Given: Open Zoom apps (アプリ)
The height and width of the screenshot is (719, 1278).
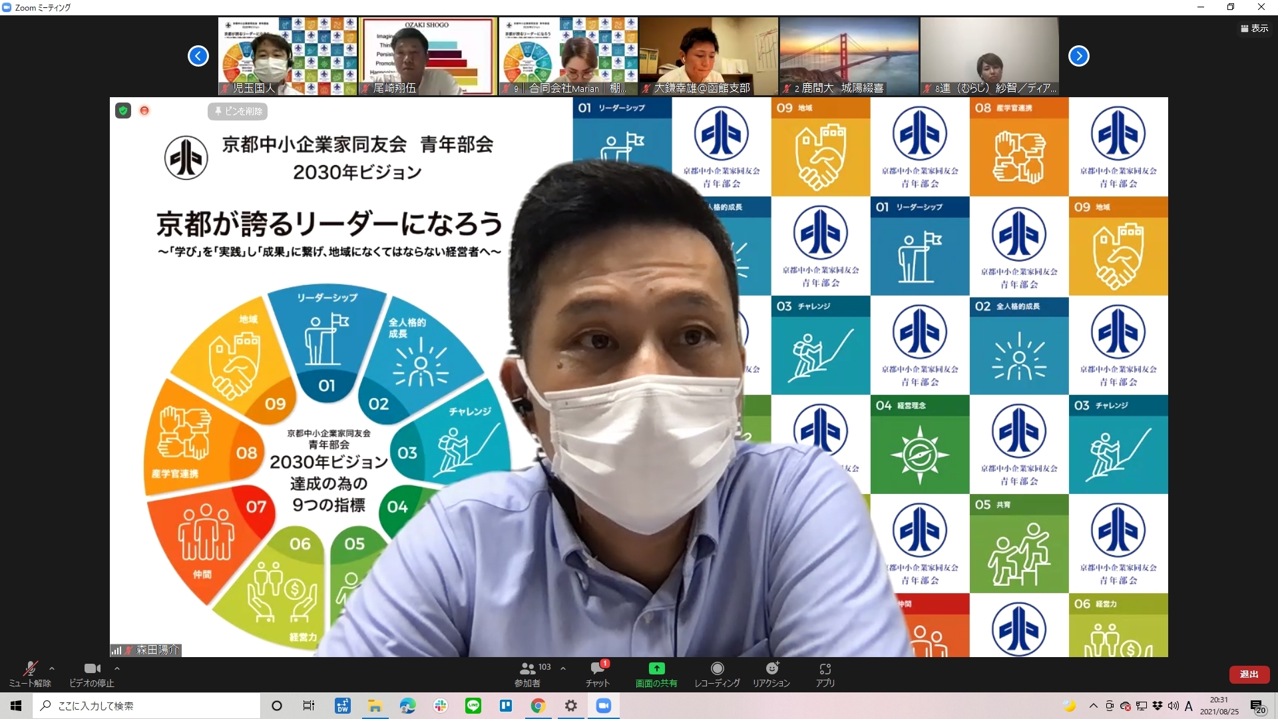Looking at the screenshot, I should (x=825, y=674).
